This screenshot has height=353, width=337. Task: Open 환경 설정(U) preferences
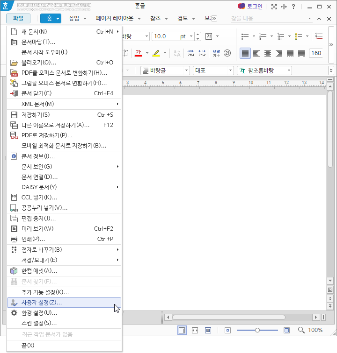pyautogui.click(x=64, y=313)
